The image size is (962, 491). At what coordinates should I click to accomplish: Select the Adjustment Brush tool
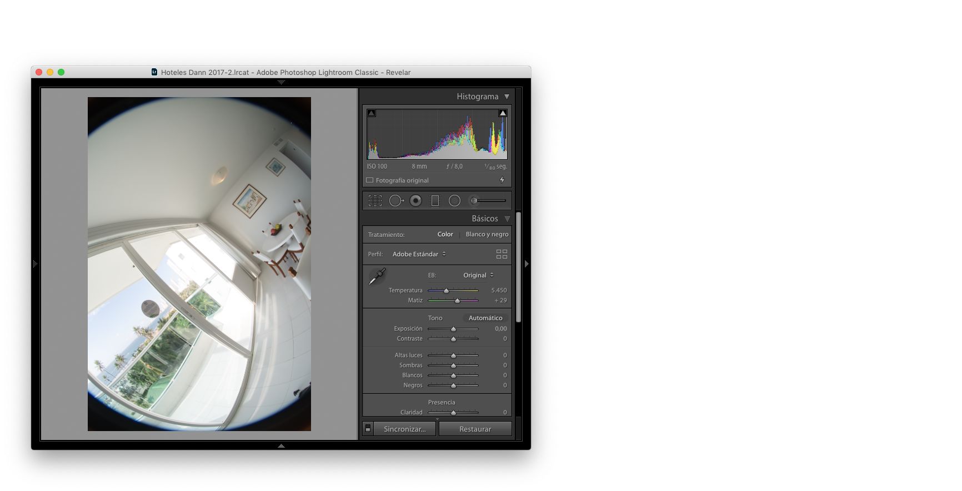pos(489,201)
